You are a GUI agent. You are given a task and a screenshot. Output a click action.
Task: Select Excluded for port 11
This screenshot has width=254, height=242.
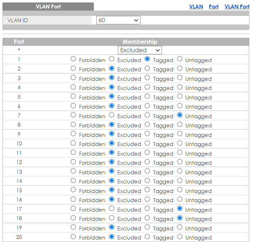click(111, 152)
